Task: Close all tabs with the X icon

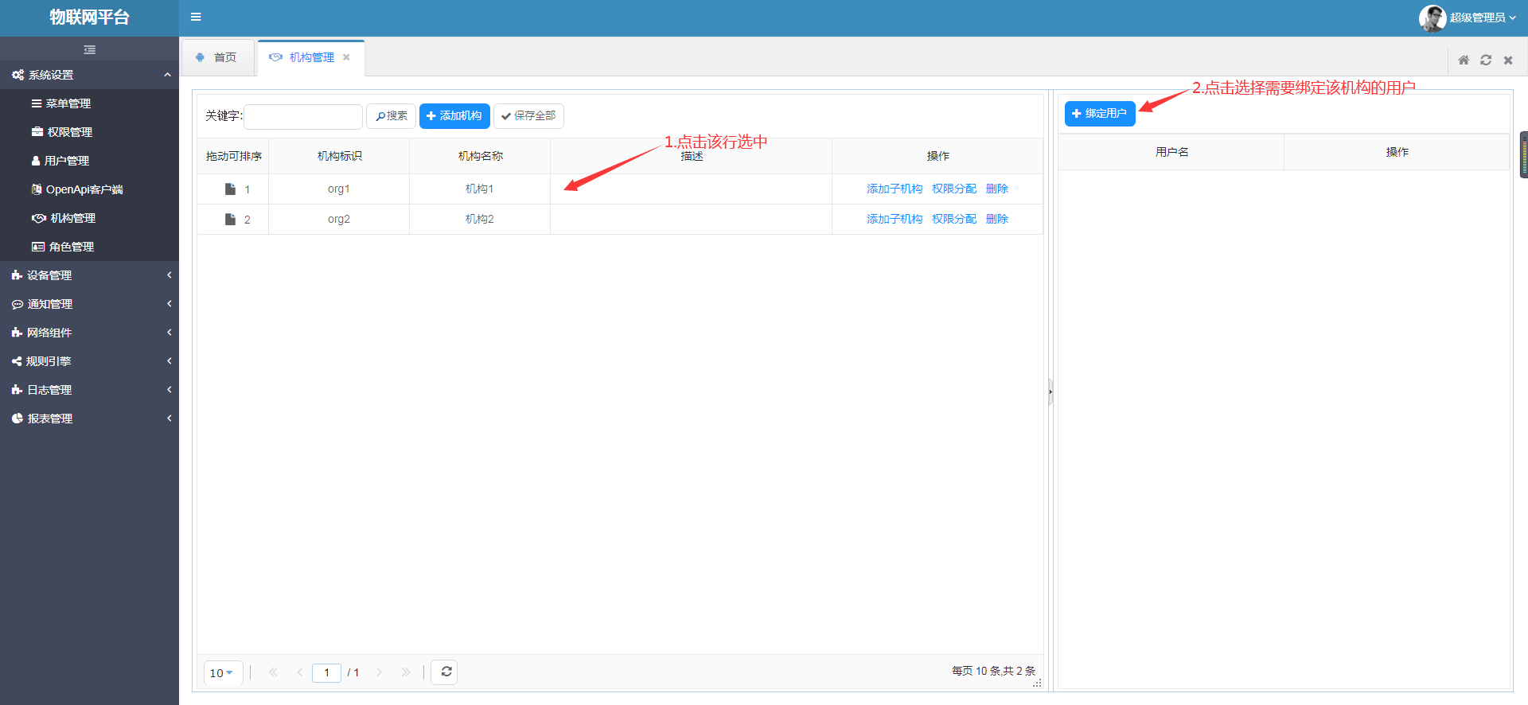Action: pos(1507,60)
